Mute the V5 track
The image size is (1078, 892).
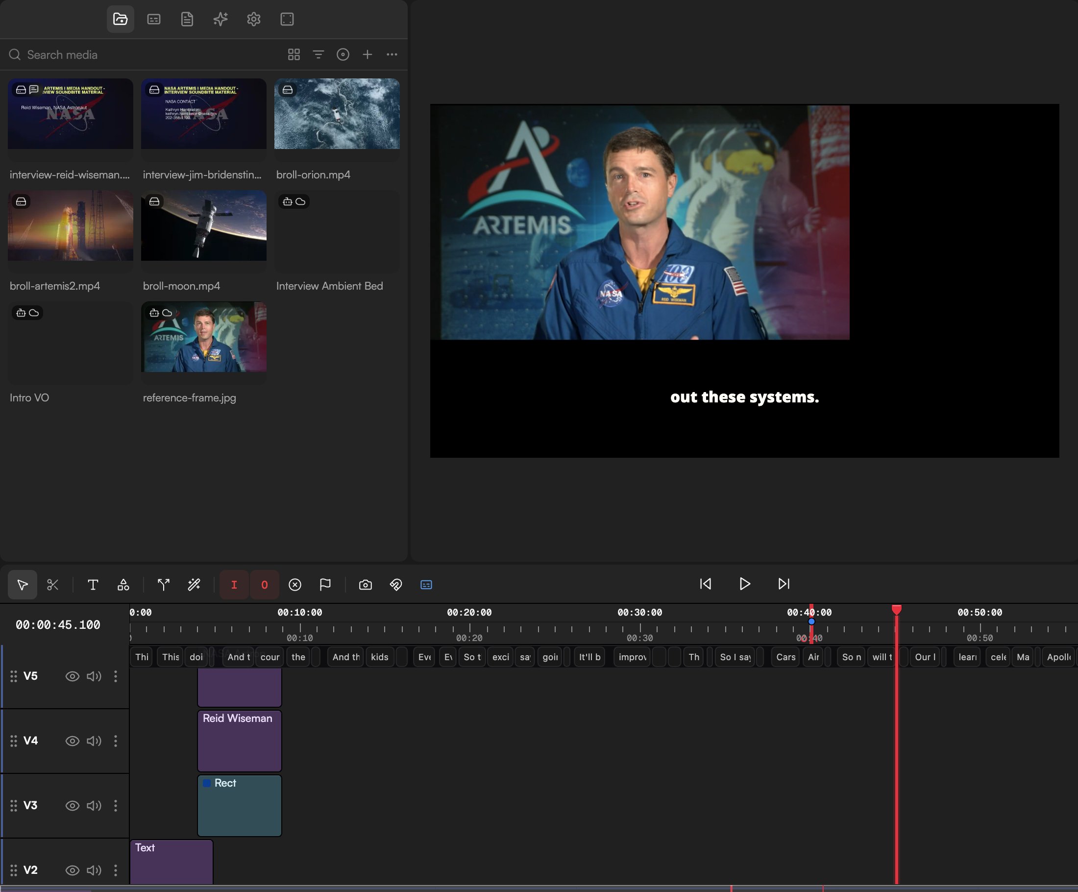[94, 676]
